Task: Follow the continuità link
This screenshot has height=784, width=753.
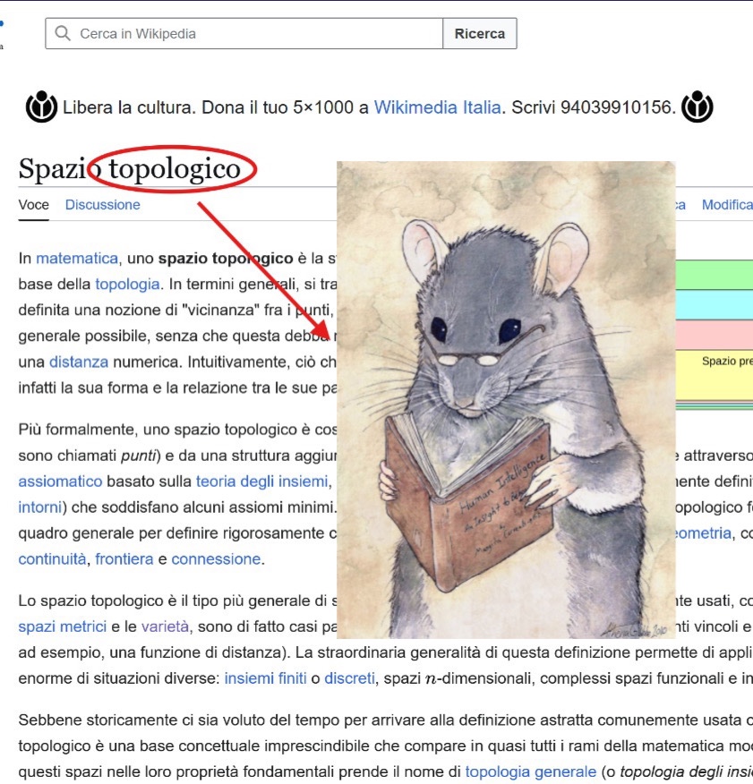Action: pyautogui.click(x=52, y=559)
